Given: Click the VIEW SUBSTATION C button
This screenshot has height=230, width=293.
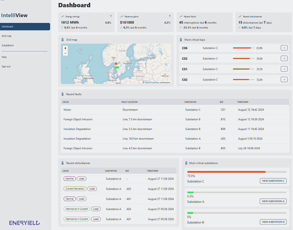Looking at the screenshot, I should pos(273,181).
